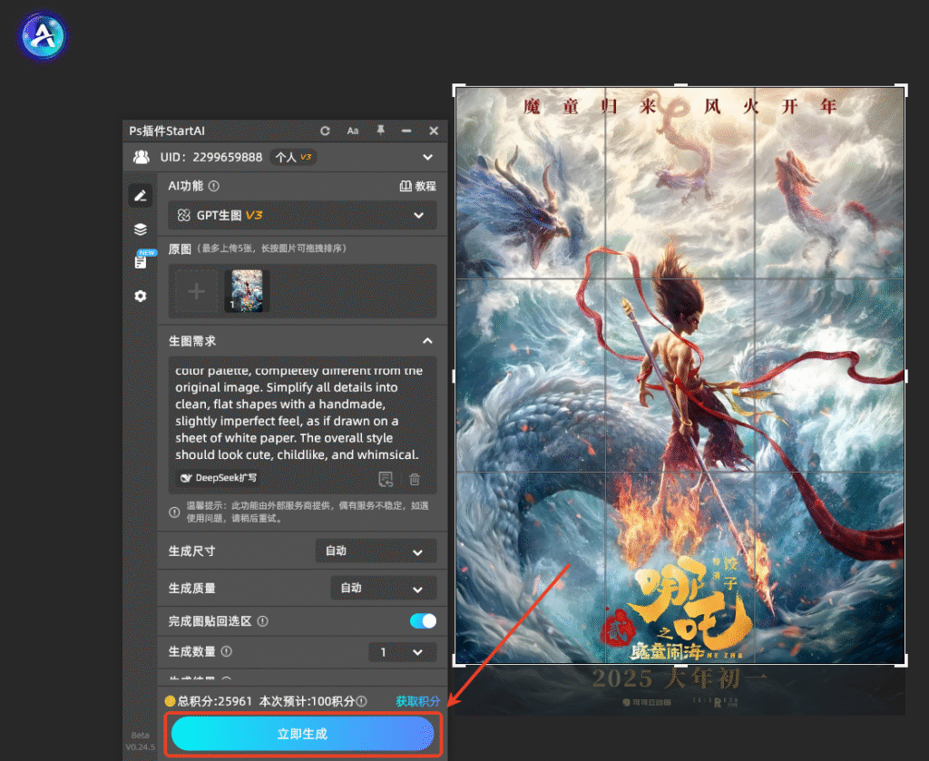Image resolution: width=929 pixels, height=761 pixels.
Task: Click info icon next to 完成图贴回选区
Action: (262, 621)
